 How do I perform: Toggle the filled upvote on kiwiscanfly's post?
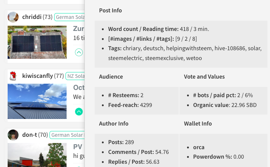pos(79,111)
